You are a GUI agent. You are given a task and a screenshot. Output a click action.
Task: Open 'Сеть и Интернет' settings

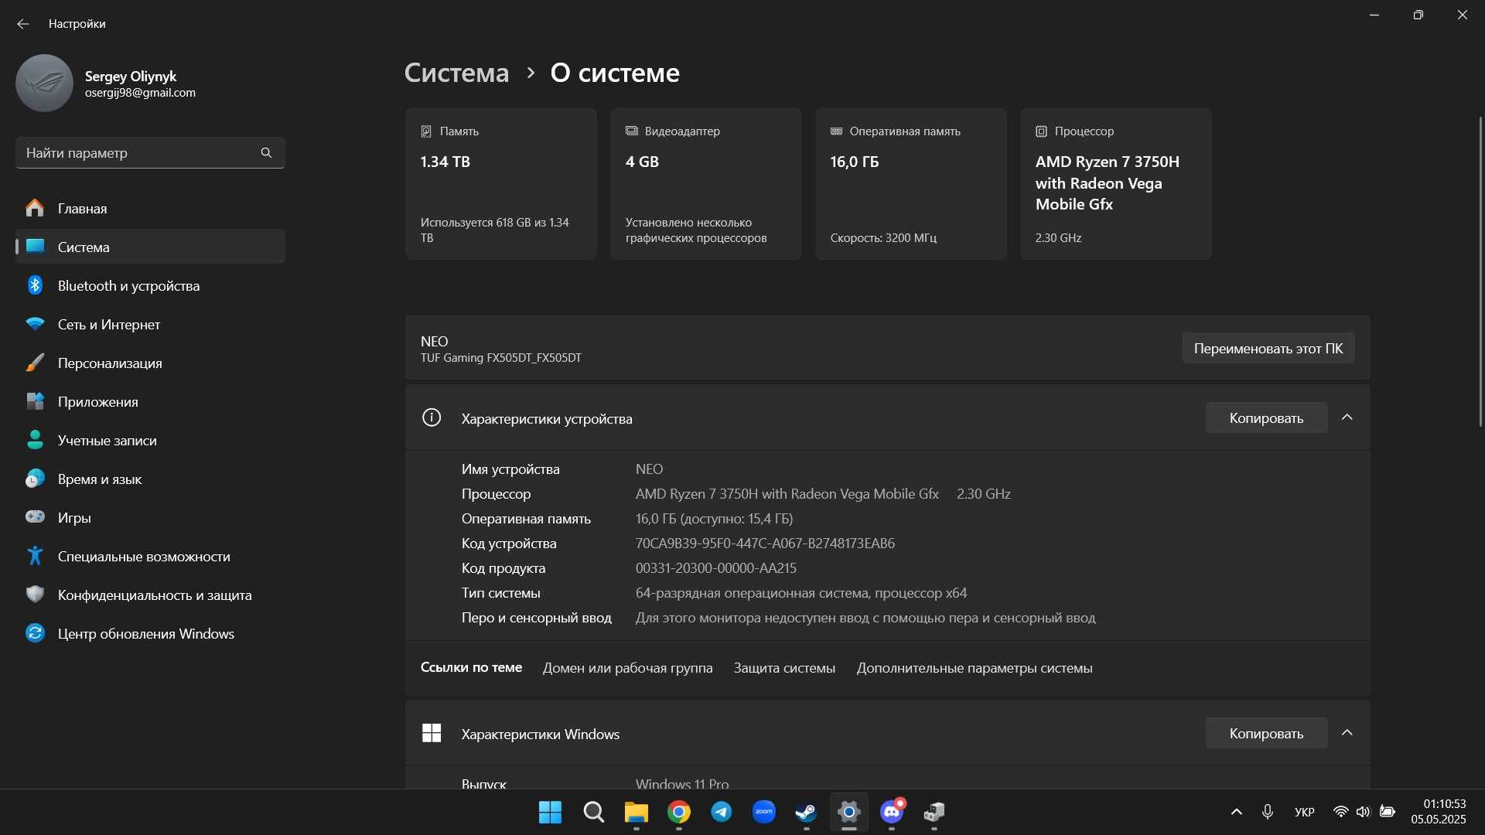150,324
